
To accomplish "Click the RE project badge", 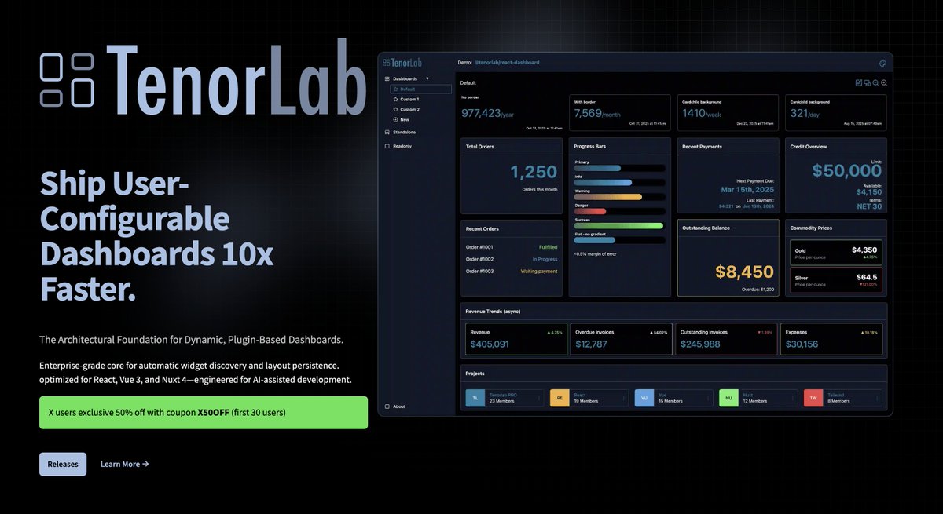I will pos(560,398).
